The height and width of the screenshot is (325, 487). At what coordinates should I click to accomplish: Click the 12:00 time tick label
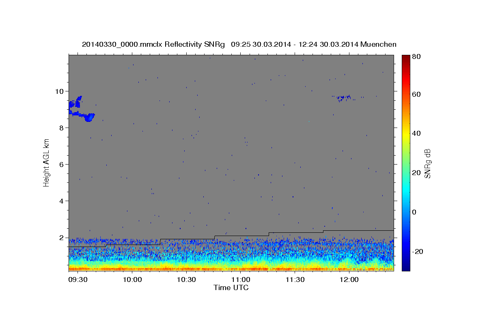pyautogui.click(x=349, y=280)
